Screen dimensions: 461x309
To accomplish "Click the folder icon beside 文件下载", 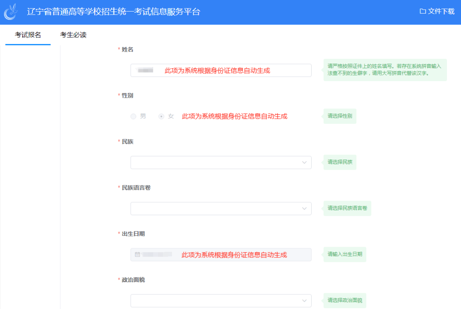I will tap(423, 12).
